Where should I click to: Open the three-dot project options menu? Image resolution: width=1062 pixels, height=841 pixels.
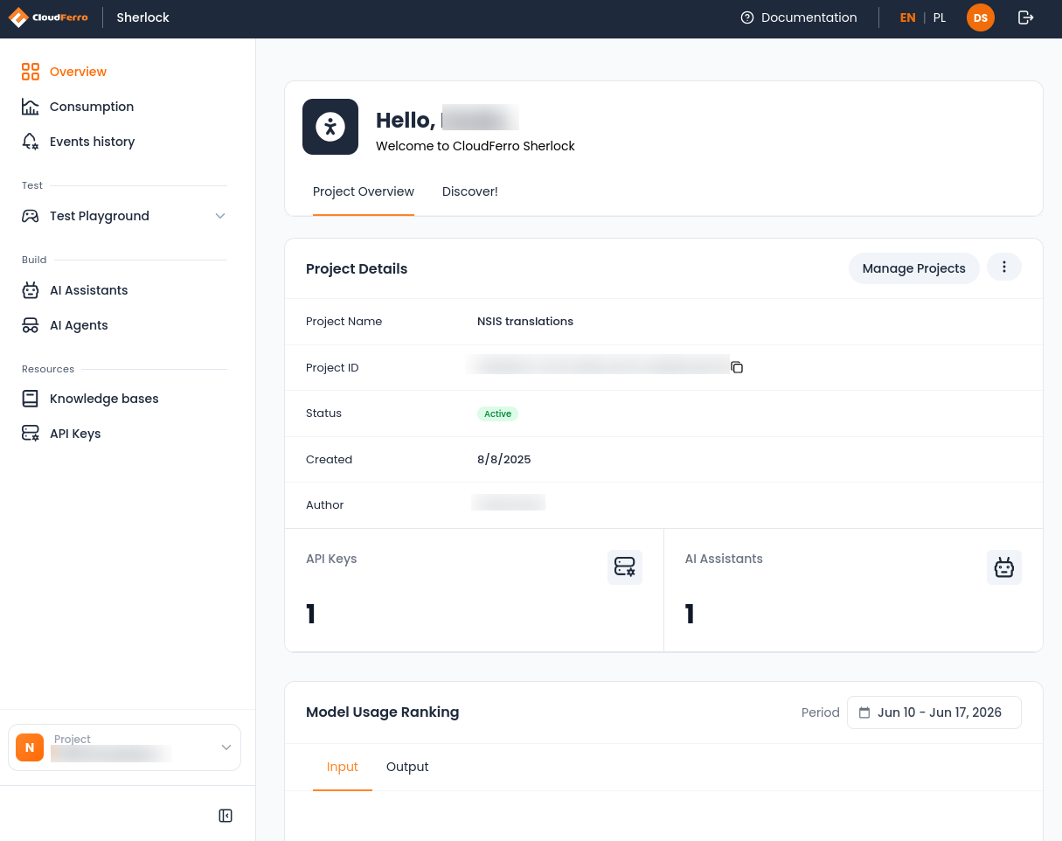click(1004, 268)
